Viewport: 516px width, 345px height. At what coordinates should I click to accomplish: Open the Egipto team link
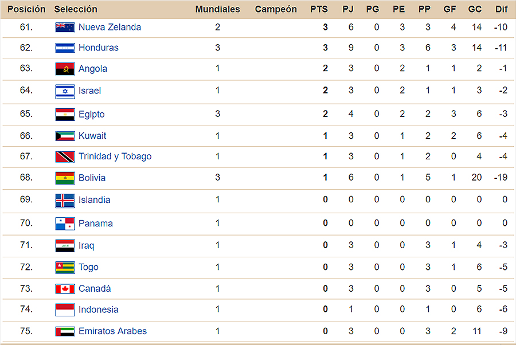(x=92, y=114)
